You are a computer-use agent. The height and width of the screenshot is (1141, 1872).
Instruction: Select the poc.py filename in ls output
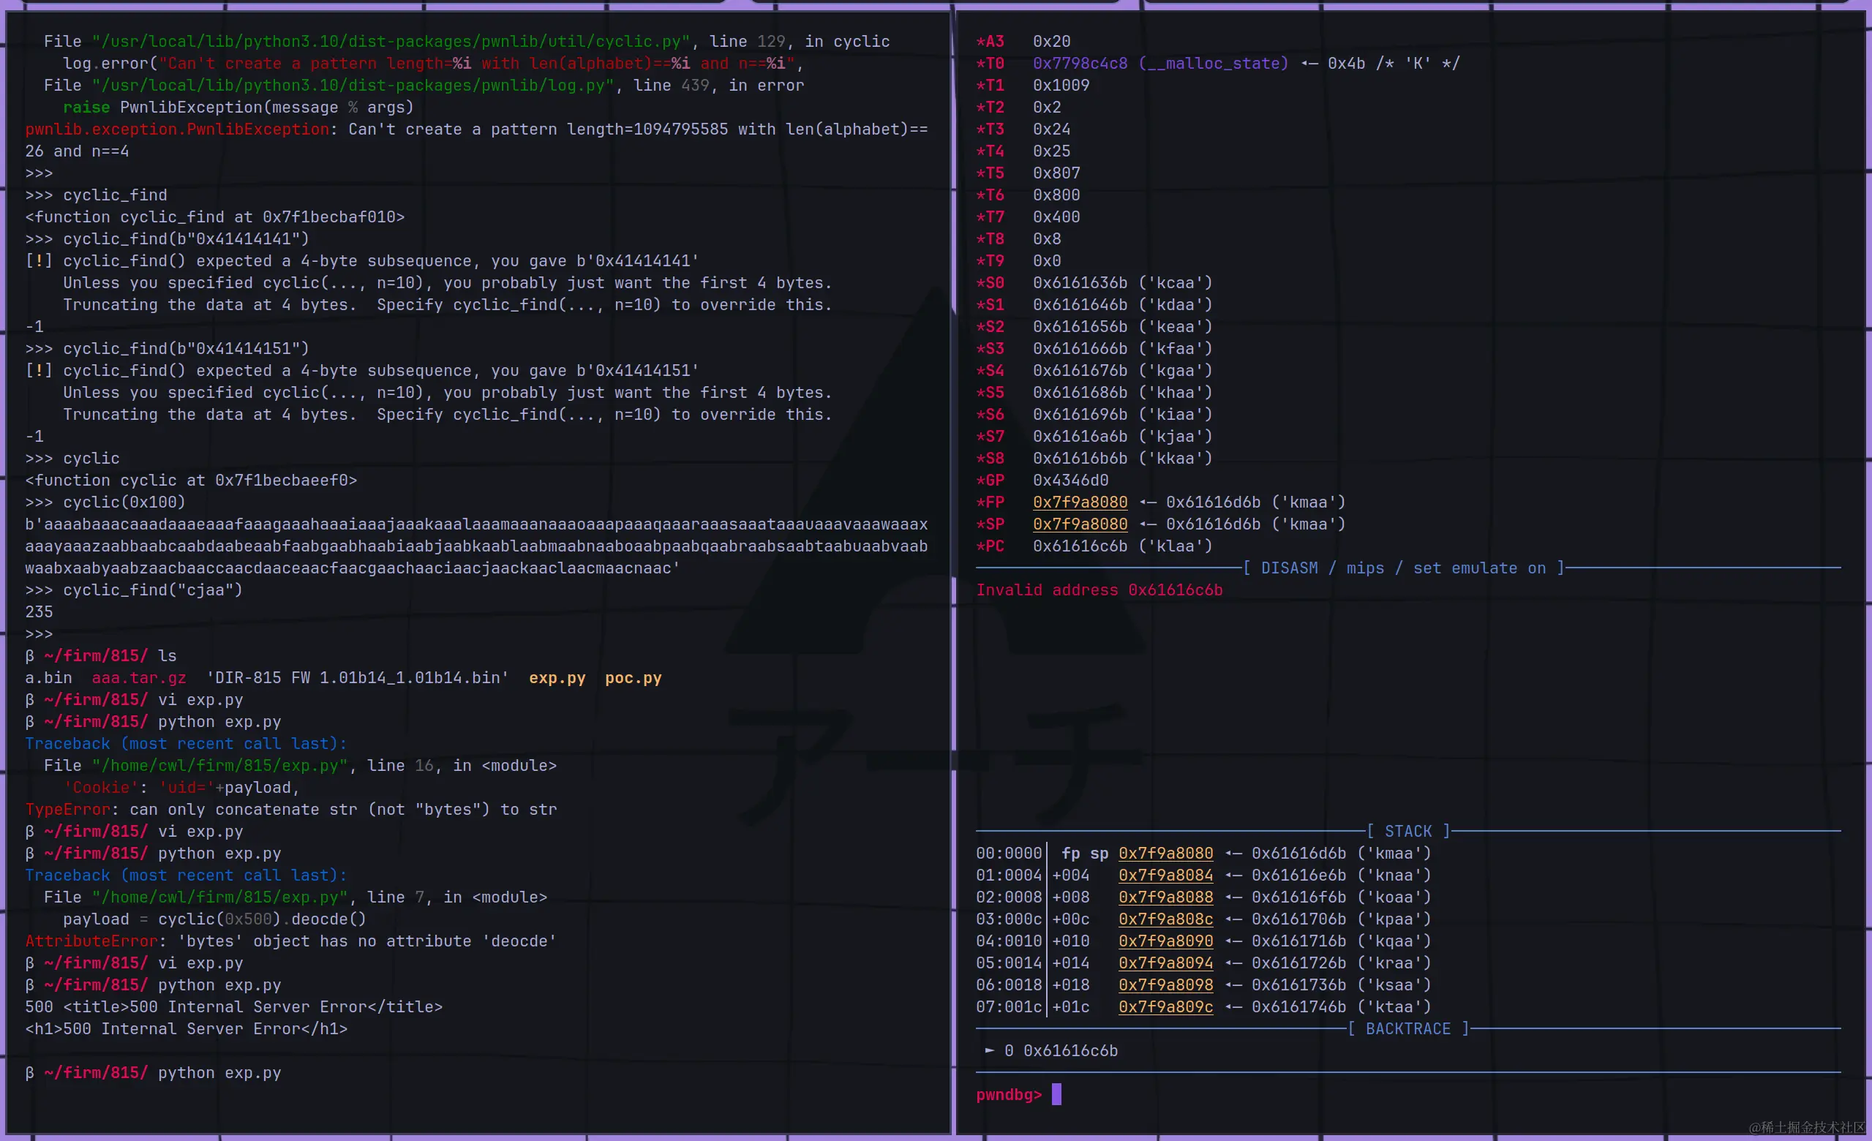tap(633, 677)
